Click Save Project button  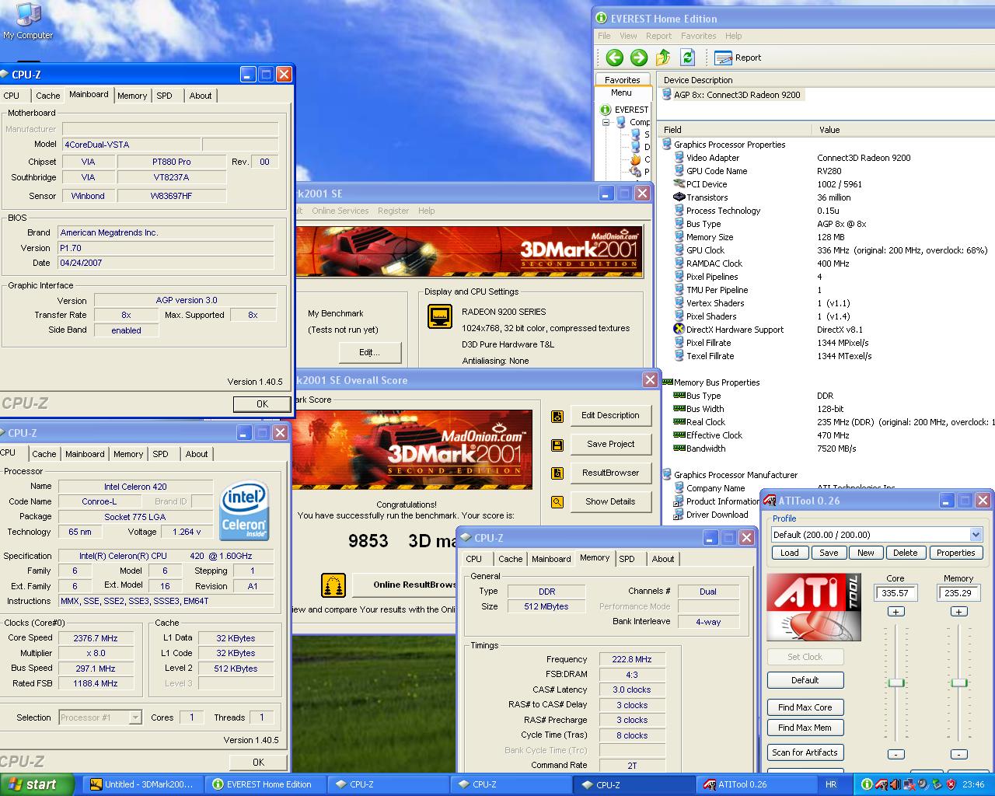click(x=610, y=445)
